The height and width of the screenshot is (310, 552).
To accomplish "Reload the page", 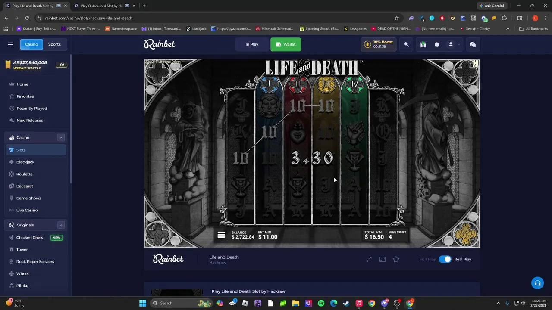I will point(27,18).
